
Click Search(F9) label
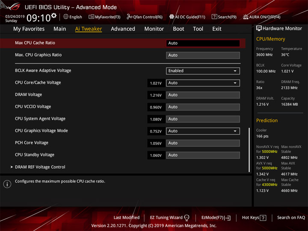[227, 17]
